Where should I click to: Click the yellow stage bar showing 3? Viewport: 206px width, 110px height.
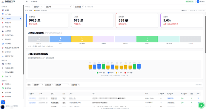[x=82, y=39]
